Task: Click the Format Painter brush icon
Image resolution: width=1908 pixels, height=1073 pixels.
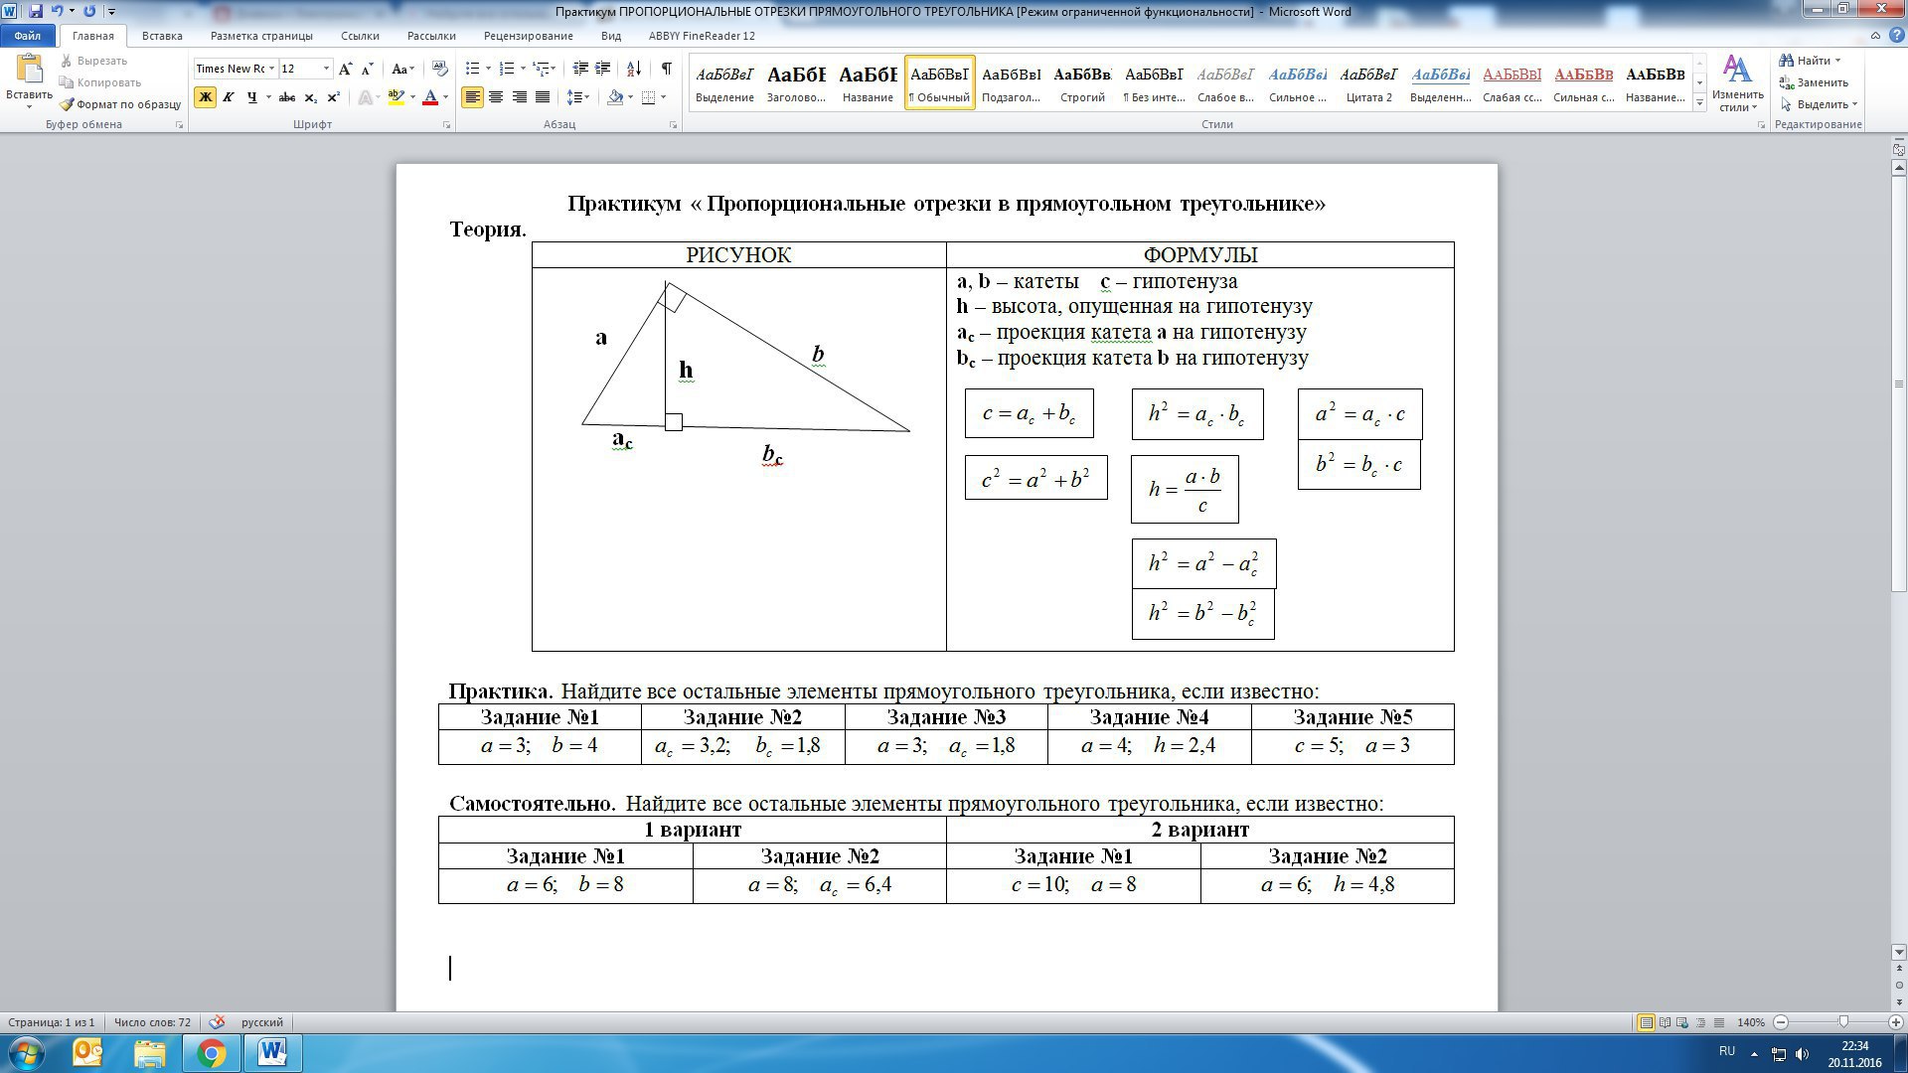Action: [x=67, y=104]
